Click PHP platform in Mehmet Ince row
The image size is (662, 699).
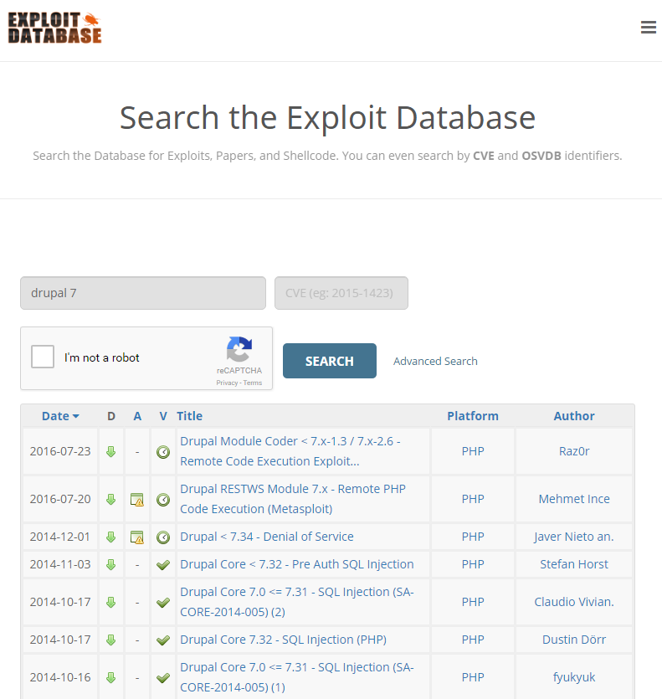(x=473, y=499)
